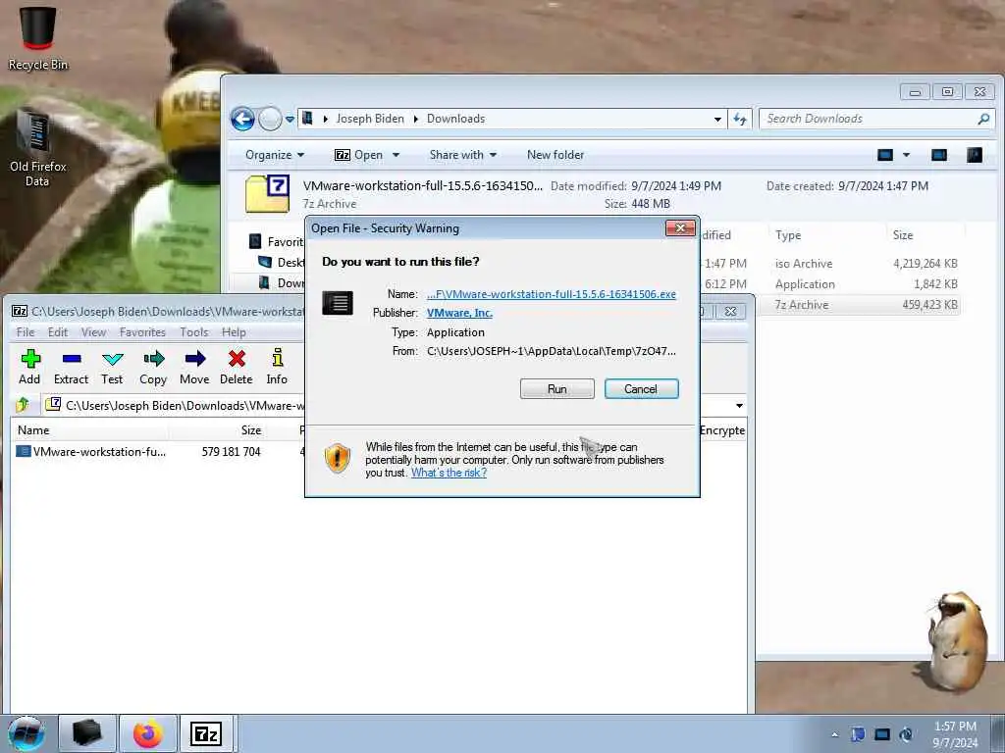Click the Windows Start orb
Image resolution: width=1005 pixels, height=753 pixels.
point(26,733)
